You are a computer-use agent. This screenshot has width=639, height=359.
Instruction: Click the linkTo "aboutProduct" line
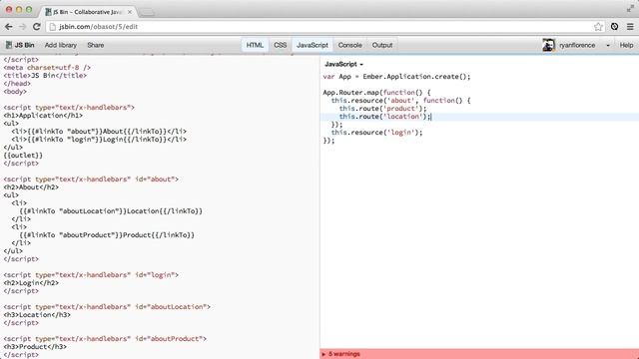click(107, 235)
